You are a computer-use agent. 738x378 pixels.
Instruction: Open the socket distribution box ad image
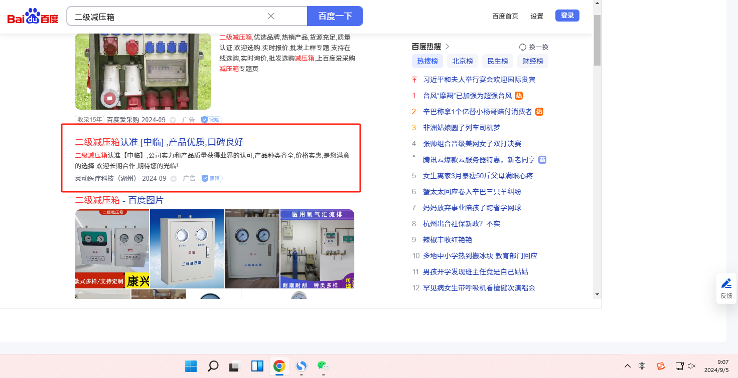pyautogui.click(x=143, y=71)
